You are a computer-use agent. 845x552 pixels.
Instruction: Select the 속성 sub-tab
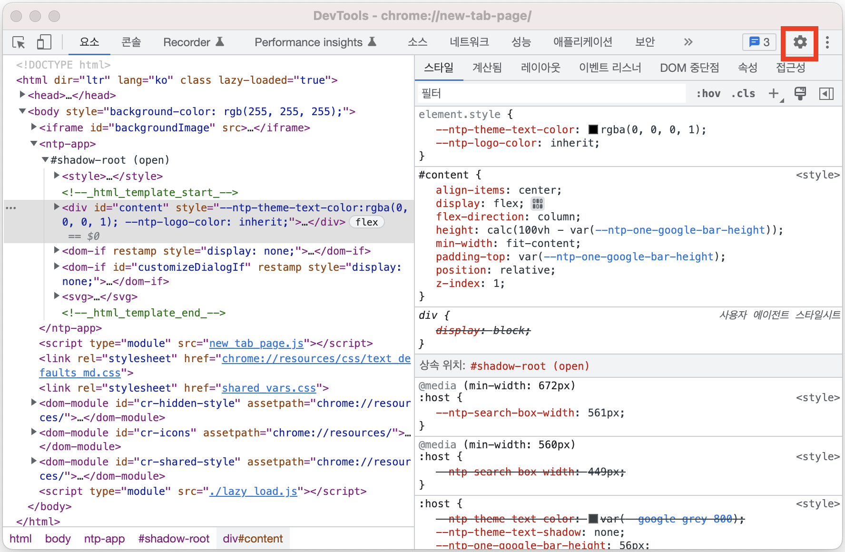click(x=747, y=68)
